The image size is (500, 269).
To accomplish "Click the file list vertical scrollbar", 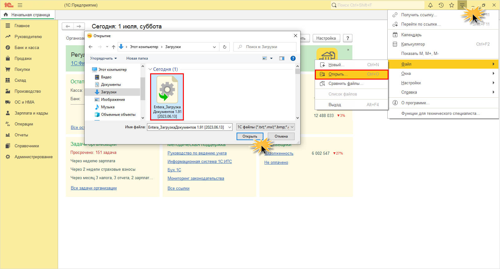I will click(297, 92).
